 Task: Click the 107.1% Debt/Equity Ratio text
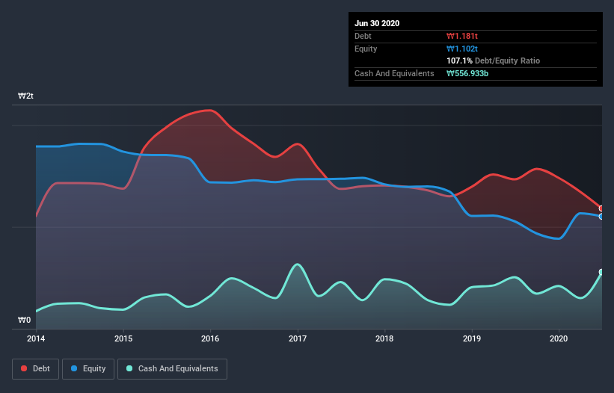click(x=494, y=61)
